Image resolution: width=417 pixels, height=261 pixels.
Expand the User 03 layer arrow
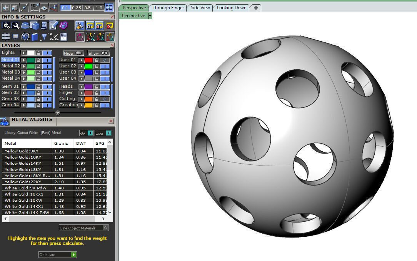point(82,72)
